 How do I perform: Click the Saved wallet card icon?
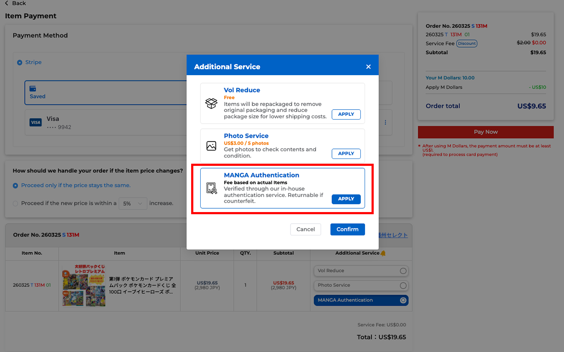coord(33,89)
